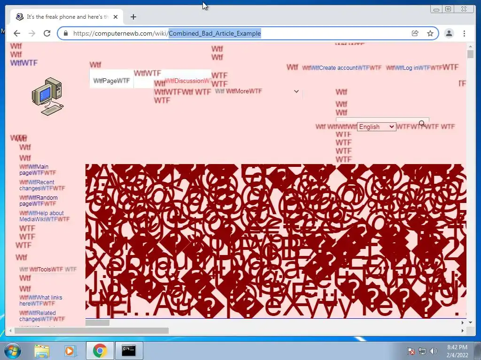Click the forward navigation arrow
Screen dimensions: 481x360
tap(32, 33)
